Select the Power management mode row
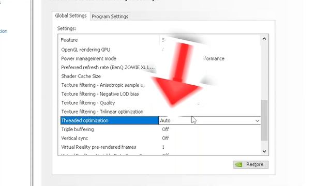This screenshot has height=186, width=331. coord(160,58)
